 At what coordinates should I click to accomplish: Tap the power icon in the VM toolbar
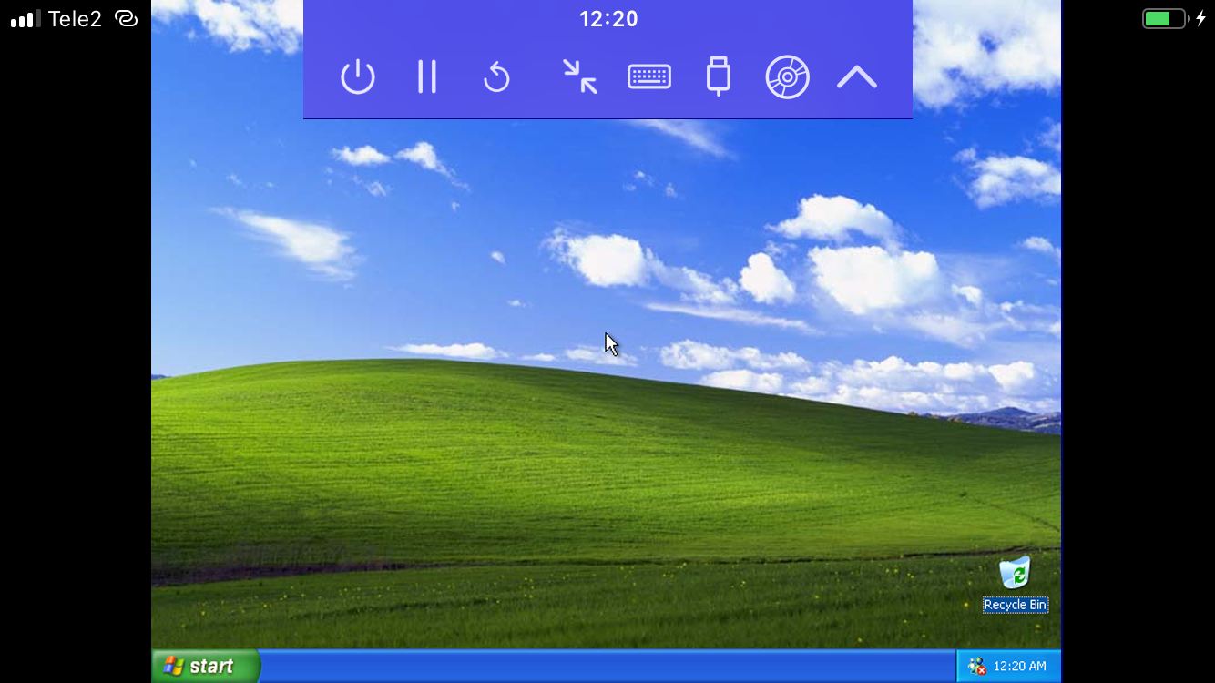[358, 77]
